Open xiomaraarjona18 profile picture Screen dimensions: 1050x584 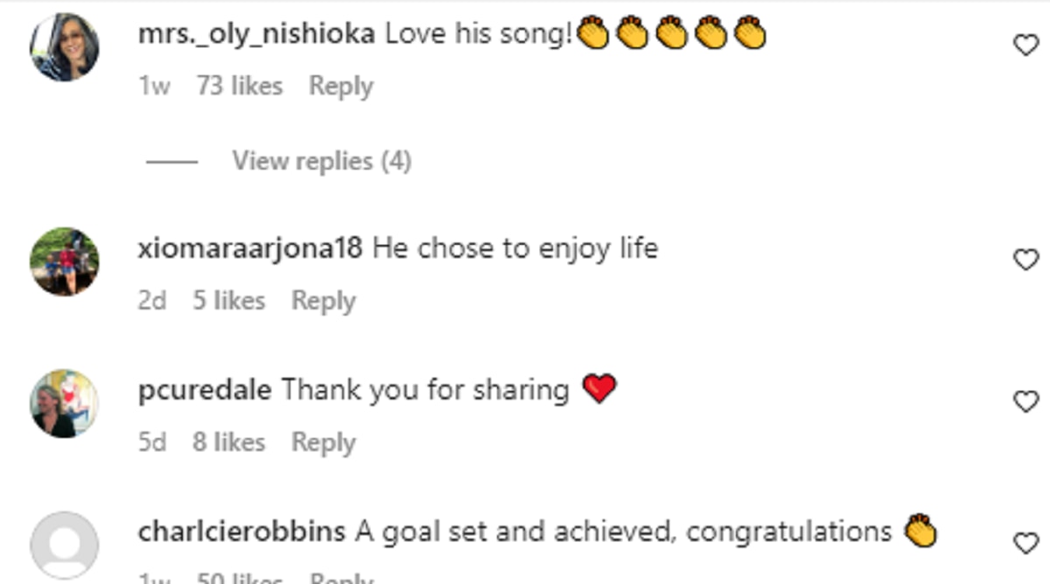pyautogui.click(x=64, y=261)
